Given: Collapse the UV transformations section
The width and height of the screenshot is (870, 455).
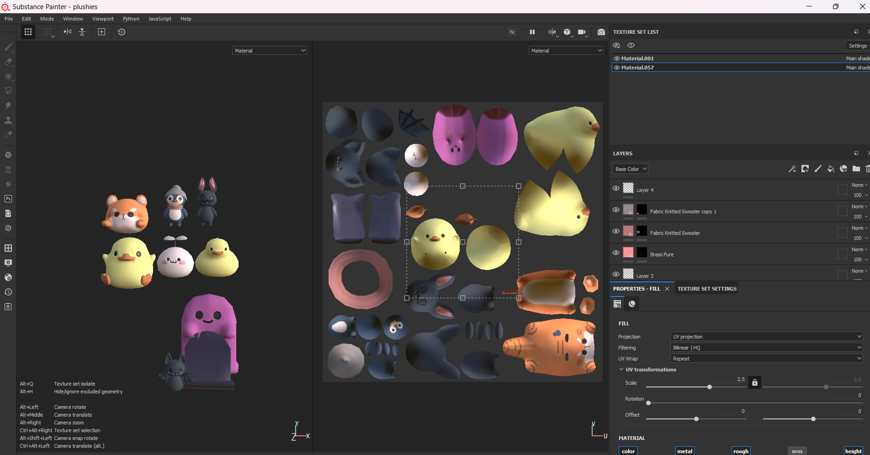Looking at the screenshot, I should coord(621,369).
